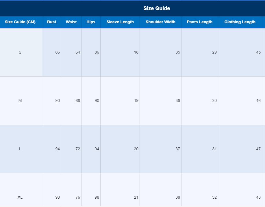This screenshot has width=265, height=207.
Task: Select Waist value "68" in the M row
Action: point(77,100)
